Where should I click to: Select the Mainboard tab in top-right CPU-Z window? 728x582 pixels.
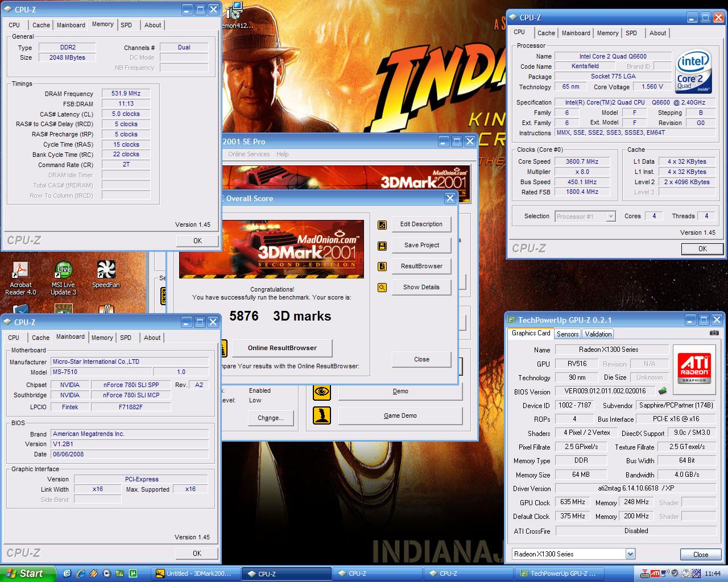coord(576,33)
